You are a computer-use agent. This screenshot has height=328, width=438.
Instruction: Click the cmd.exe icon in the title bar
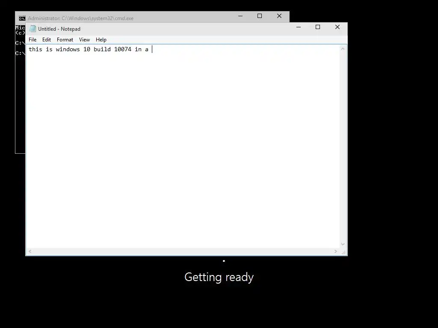[22, 18]
